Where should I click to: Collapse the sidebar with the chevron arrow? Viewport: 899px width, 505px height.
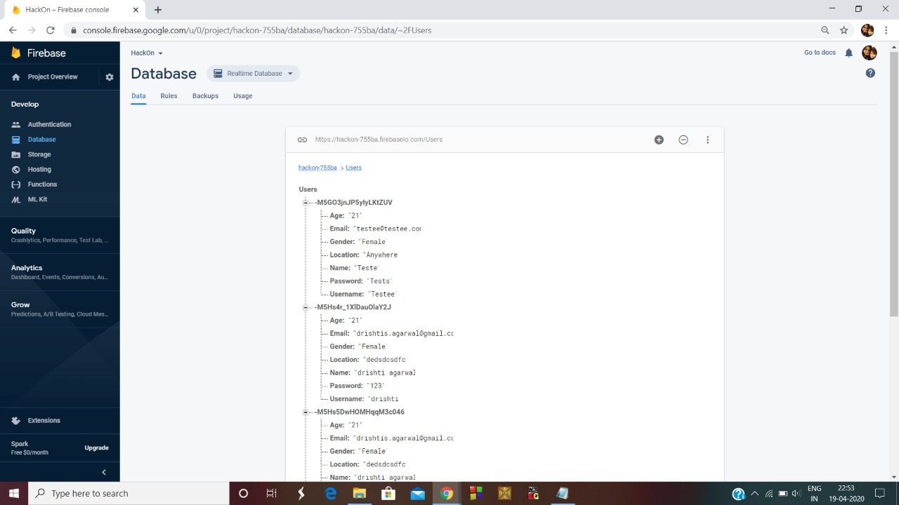point(104,473)
